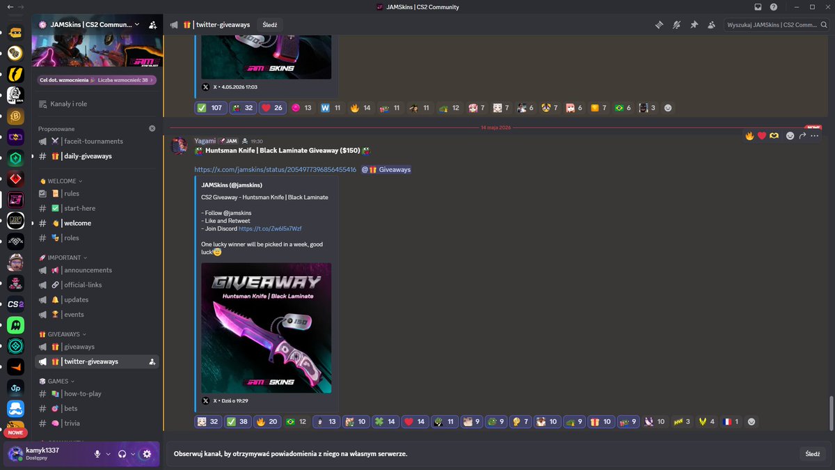Open Kanały i role browser
The height and width of the screenshot is (470, 835).
pyautogui.click(x=97, y=104)
